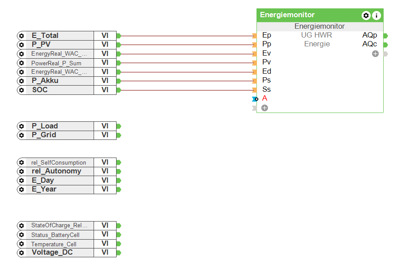396x267 pixels.
Task: Click the Ep input connector on Energiemonitor
Action: click(254, 36)
